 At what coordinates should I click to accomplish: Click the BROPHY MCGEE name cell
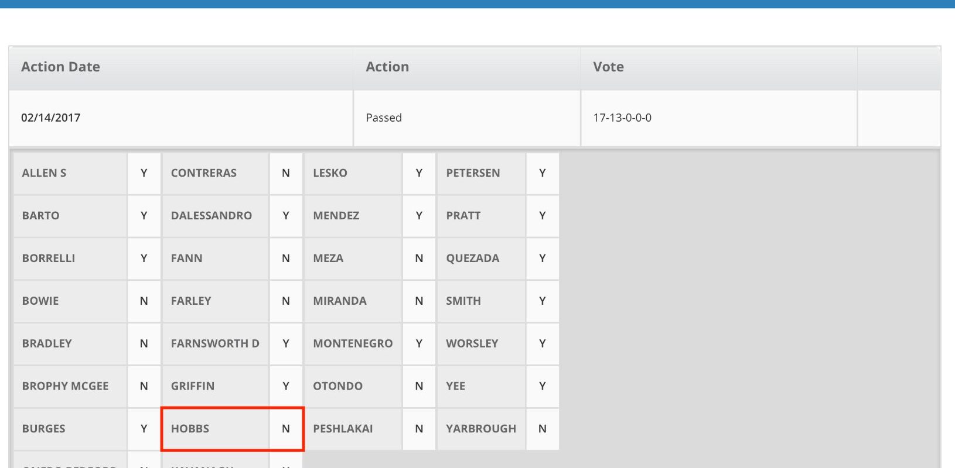coord(70,386)
